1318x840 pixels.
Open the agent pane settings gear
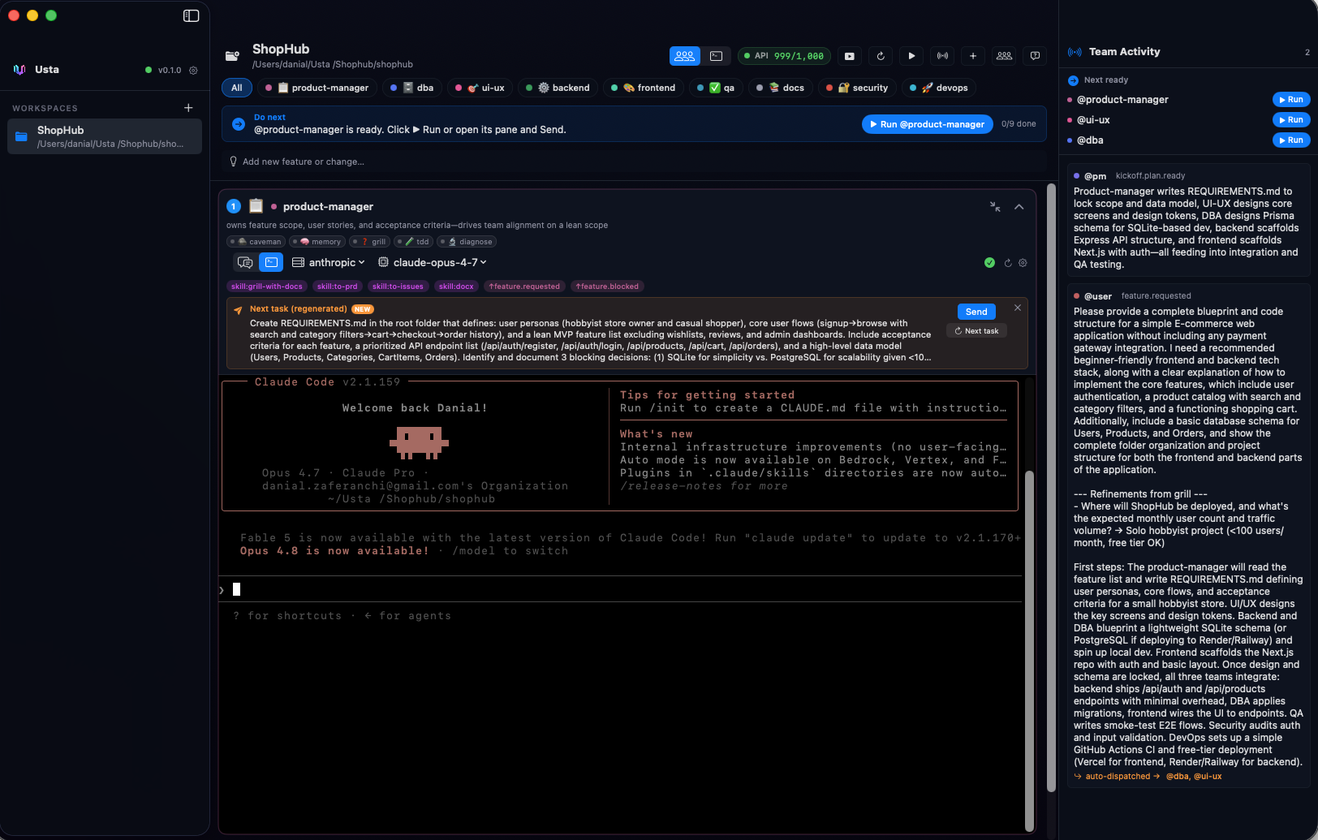pyautogui.click(x=1023, y=262)
